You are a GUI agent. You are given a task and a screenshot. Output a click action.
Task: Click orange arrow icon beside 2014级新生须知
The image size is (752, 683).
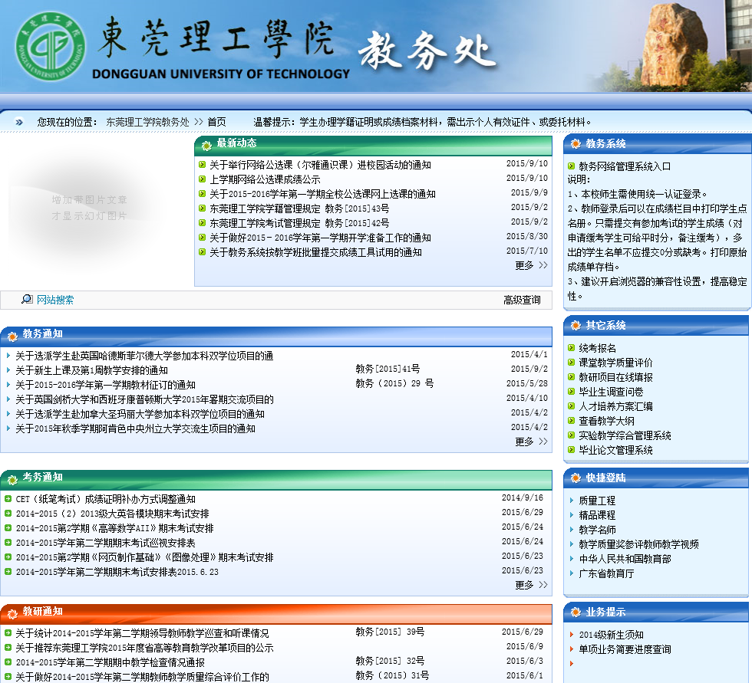click(572, 635)
